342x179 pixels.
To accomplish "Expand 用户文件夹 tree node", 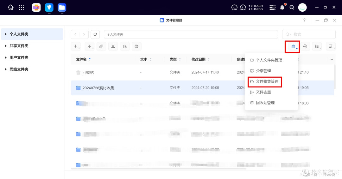I will (6, 58).
